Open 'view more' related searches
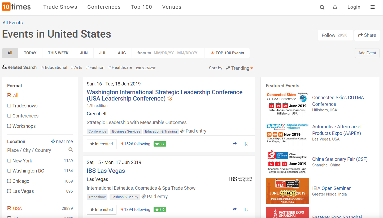Screen dimensions: 383x218 pos(145,67)
